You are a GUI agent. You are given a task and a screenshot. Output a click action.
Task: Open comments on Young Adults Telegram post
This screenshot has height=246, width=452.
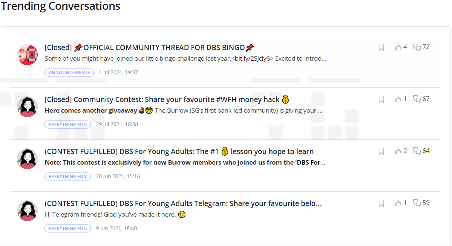click(x=417, y=203)
